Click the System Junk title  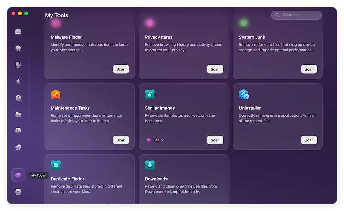pos(252,37)
